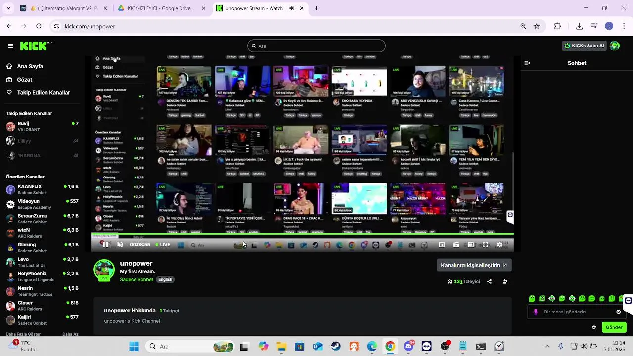Screen dimensions: 633x356
Task: Click the Chrome address bar URL
Action: click(x=90, y=26)
